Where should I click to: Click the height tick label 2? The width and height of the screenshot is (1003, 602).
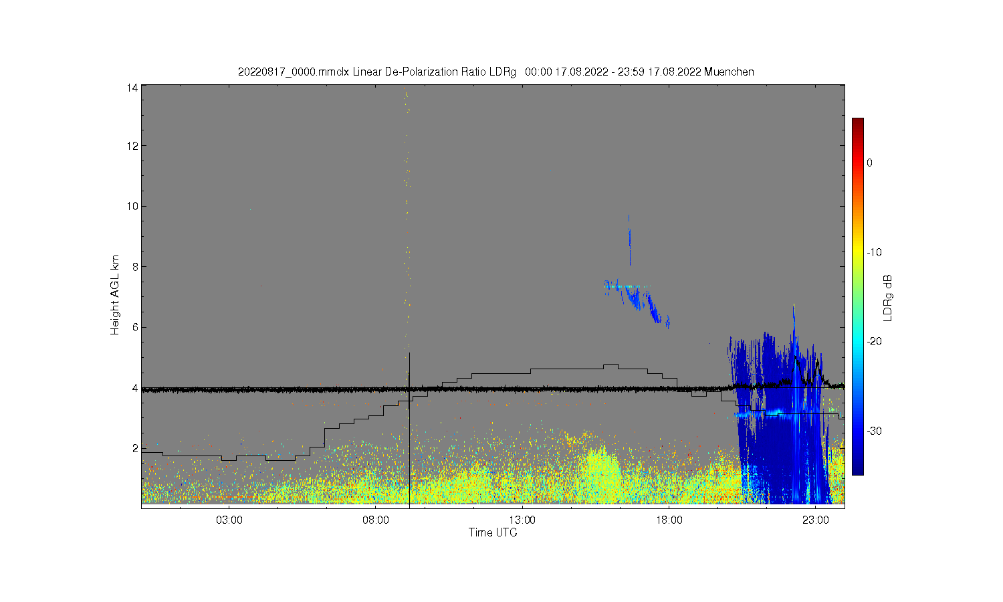click(x=135, y=448)
